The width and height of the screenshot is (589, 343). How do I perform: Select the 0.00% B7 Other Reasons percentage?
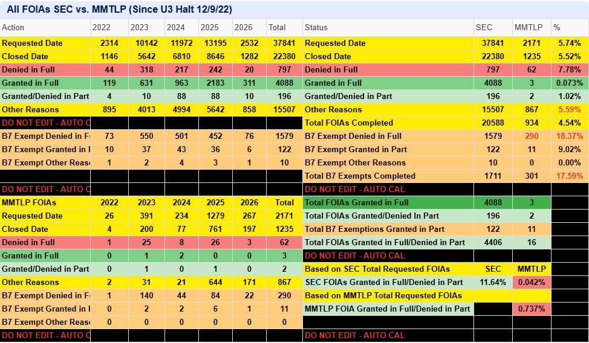[x=570, y=162]
